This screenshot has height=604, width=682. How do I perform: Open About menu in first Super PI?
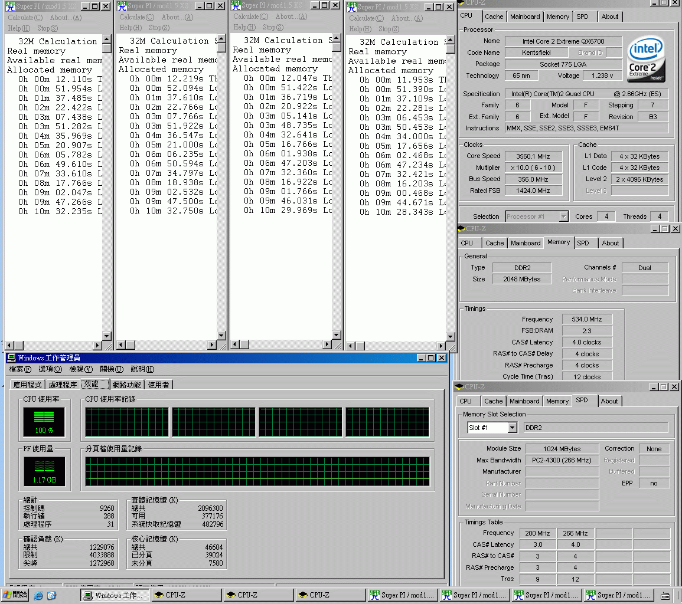click(66, 18)
